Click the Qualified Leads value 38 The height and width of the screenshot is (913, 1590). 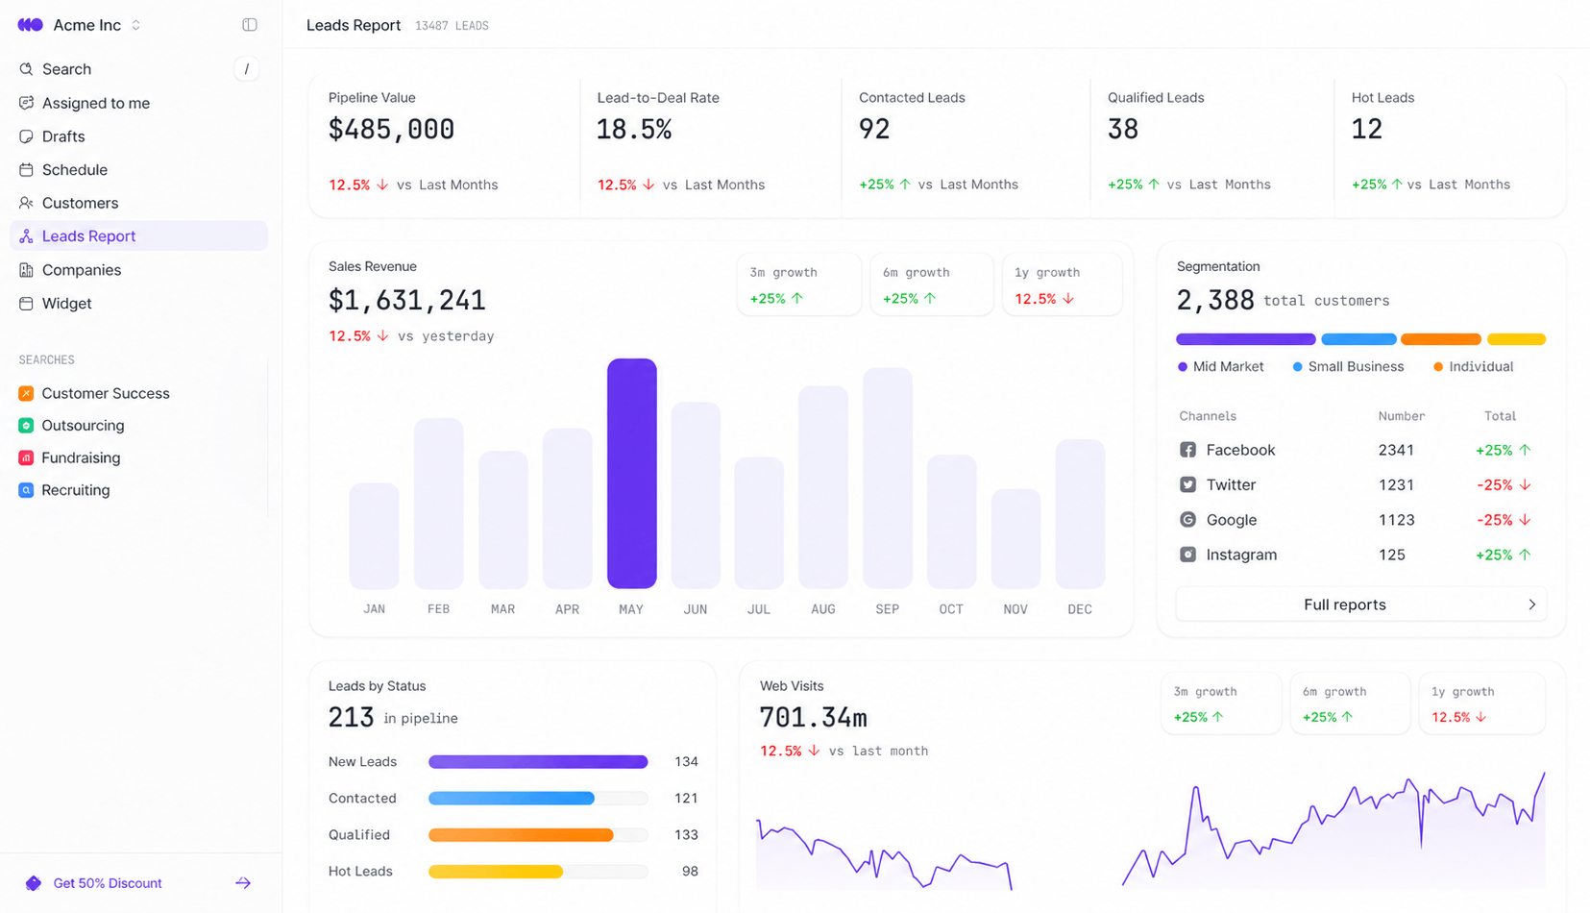coord(1123,130)
